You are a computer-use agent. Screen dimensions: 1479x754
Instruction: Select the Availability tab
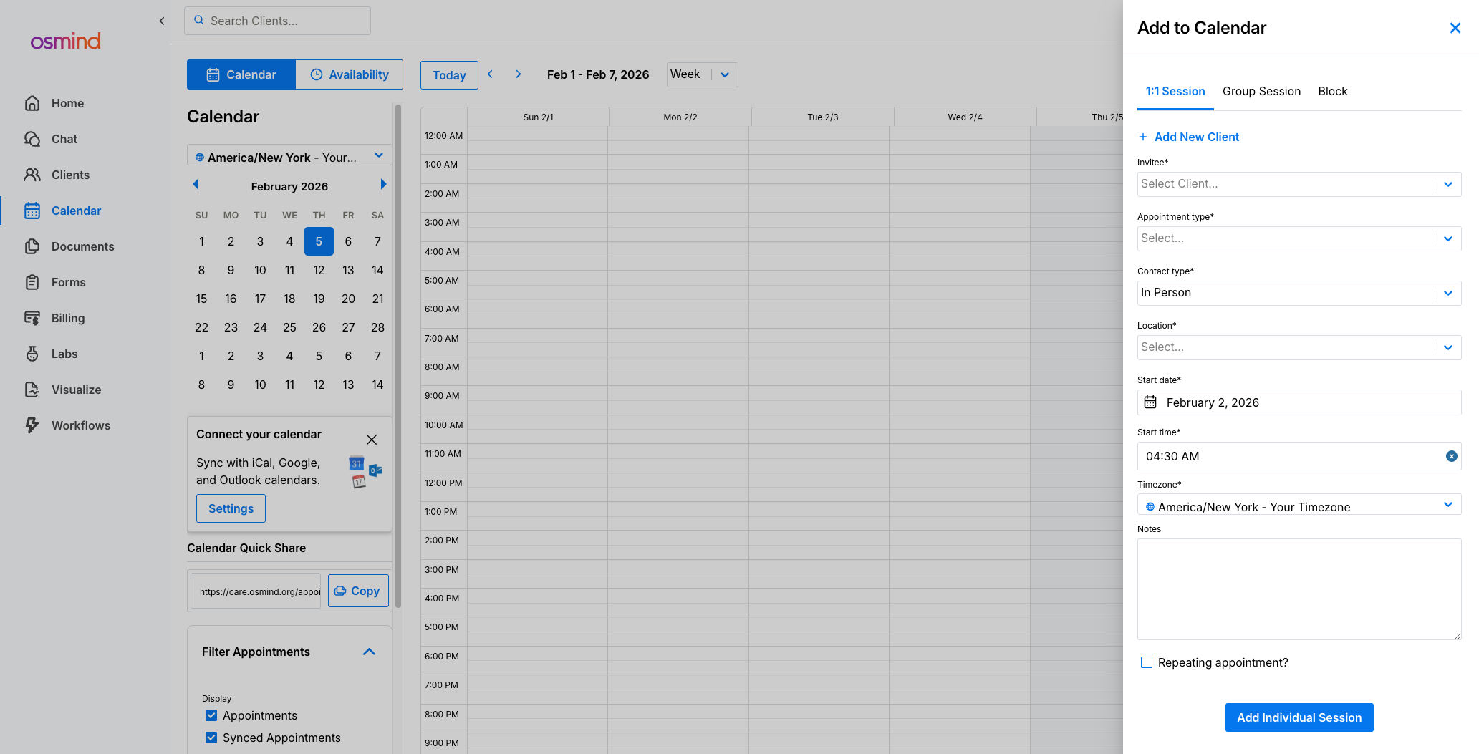[x=350, y=74]
